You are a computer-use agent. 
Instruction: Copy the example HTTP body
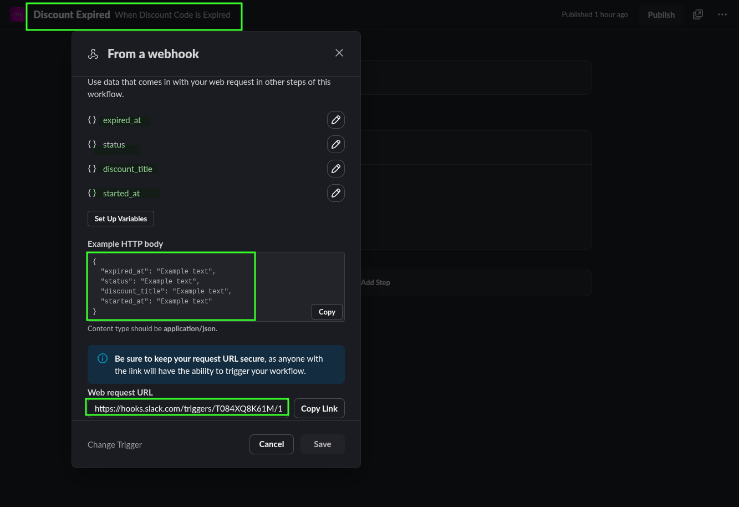click(x=327, y=312)
